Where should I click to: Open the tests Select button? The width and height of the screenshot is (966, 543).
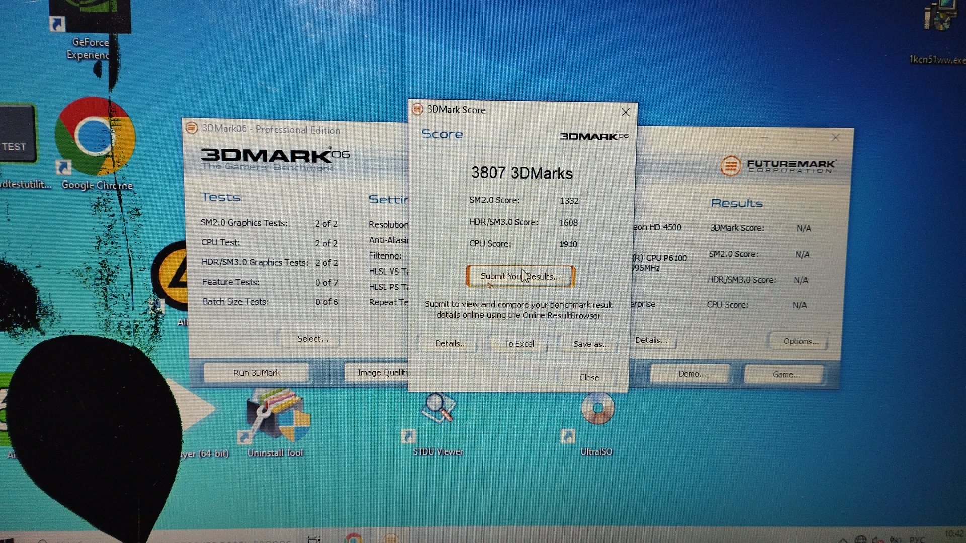coord(312,339)
